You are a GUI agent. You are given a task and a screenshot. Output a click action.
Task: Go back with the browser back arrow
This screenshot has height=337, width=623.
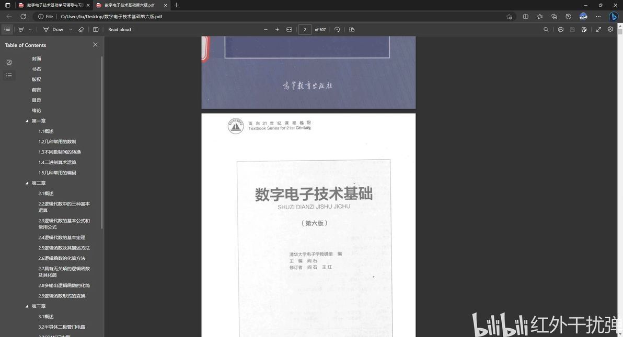tap(9, 16)
